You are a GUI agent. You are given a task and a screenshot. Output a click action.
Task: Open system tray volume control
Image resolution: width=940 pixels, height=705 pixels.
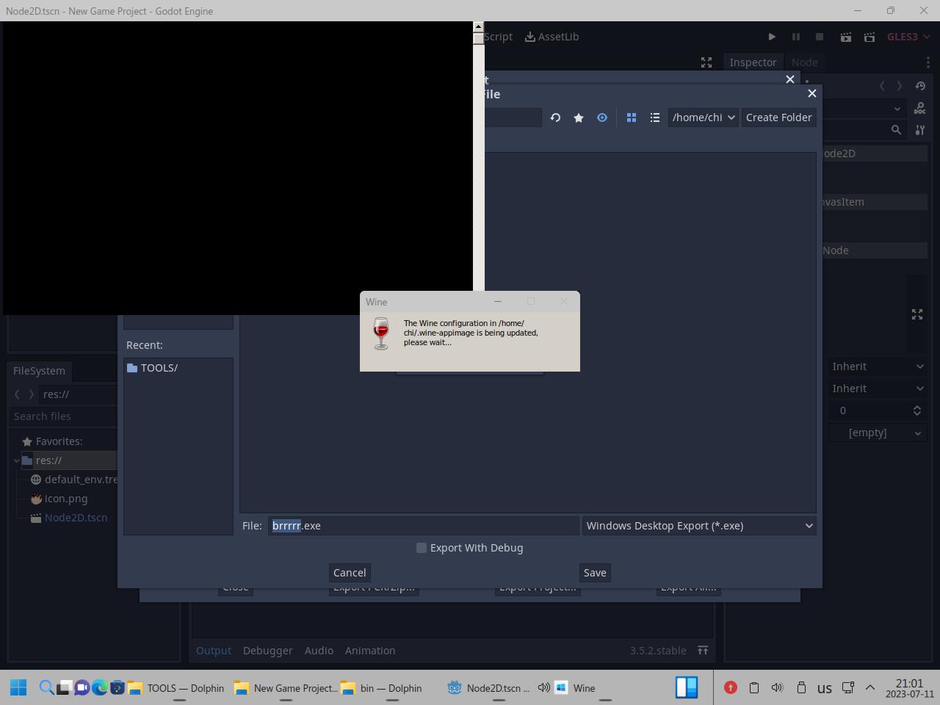[x=777, y=688]
